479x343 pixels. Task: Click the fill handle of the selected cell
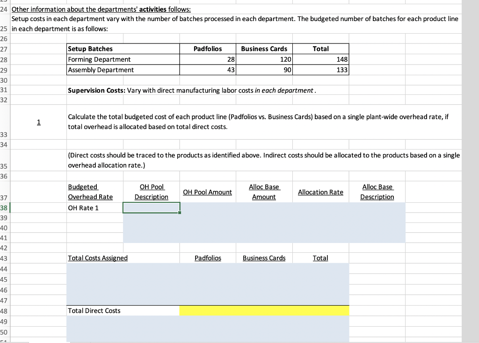(180, 213)
